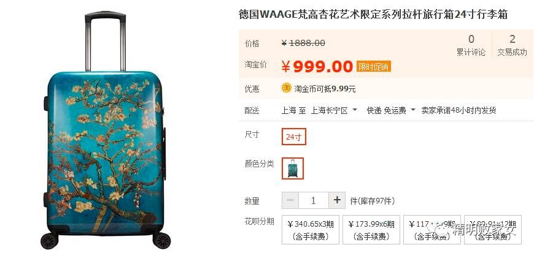Click the ¥999.00 Taobao price

coord(317,67)
